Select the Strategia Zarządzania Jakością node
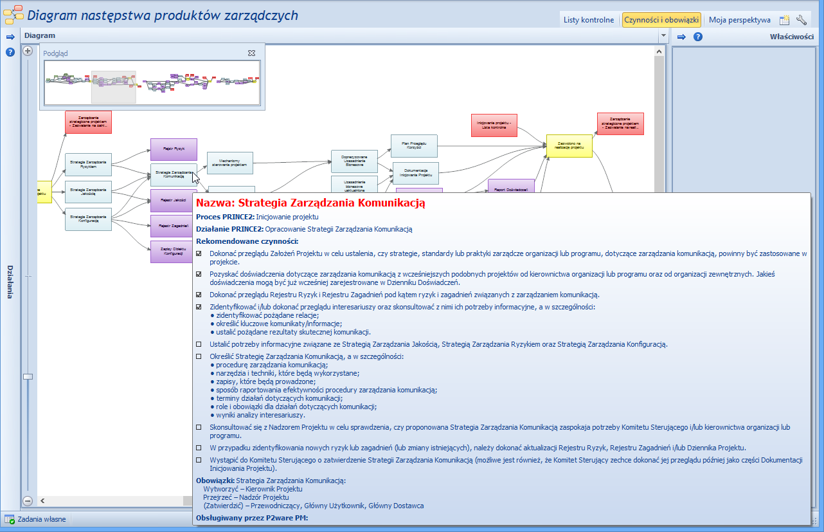The image size is (824, 532). tap(88, 192)
